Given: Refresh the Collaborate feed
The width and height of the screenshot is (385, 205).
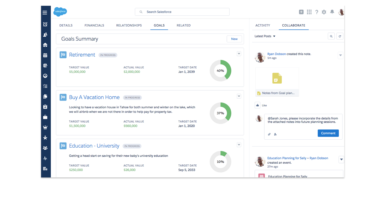Looking at the screenshot, I should click(x=340, y=36).
